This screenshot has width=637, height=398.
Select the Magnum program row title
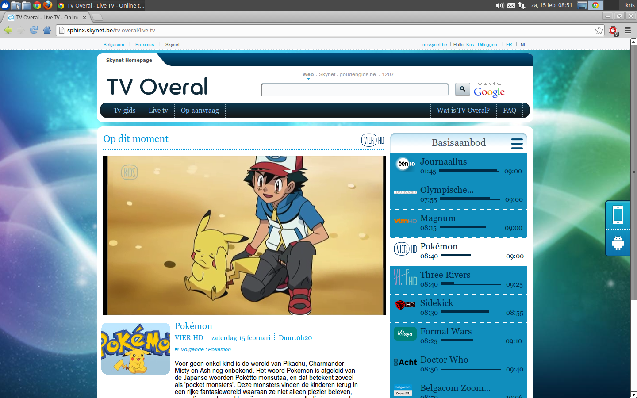[438, 218]
